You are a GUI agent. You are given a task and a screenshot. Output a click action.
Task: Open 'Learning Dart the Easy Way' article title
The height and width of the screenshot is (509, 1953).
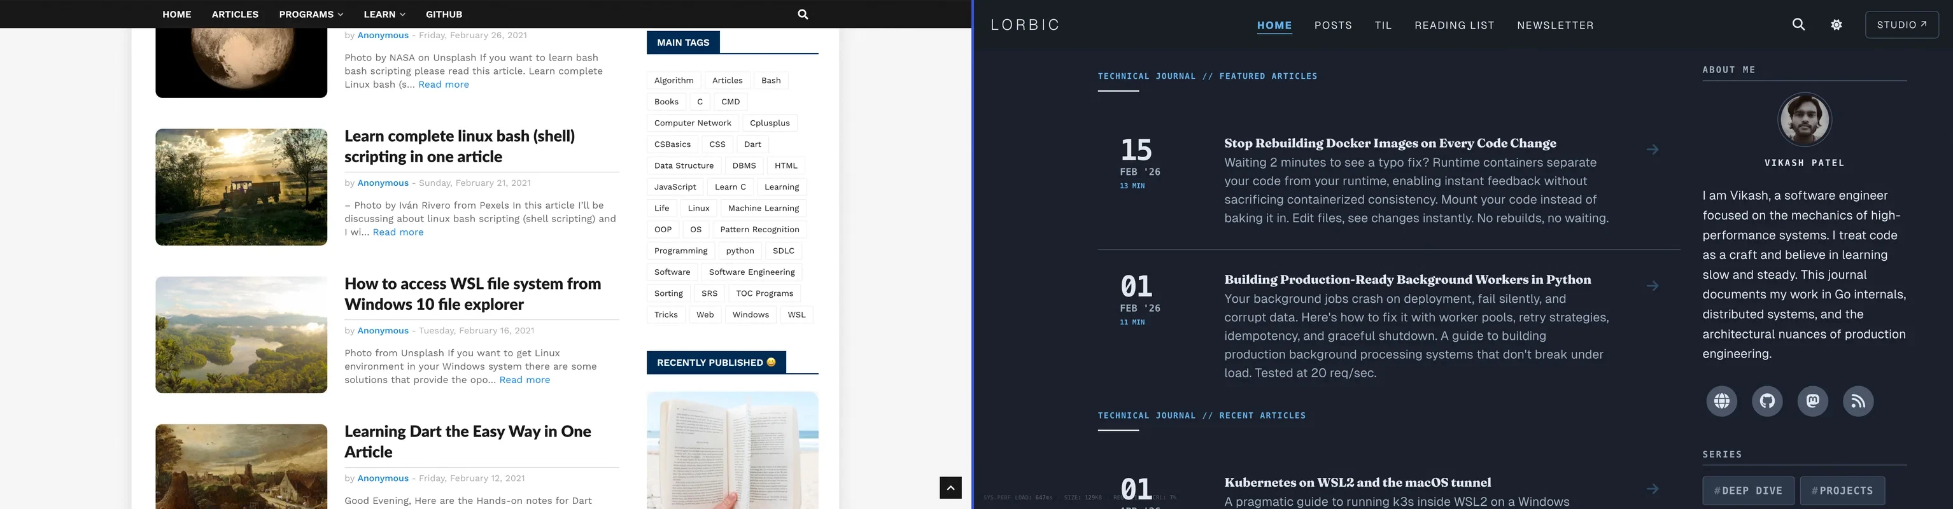tap(468, 442)
